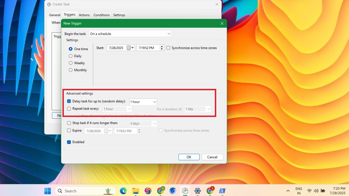Click the Wi-Fi icon in the system tray
349x196 pixels.
coord(309,191)
